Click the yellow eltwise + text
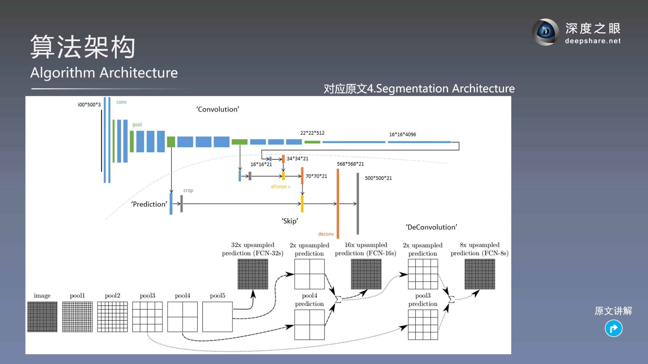 (280, 187)
